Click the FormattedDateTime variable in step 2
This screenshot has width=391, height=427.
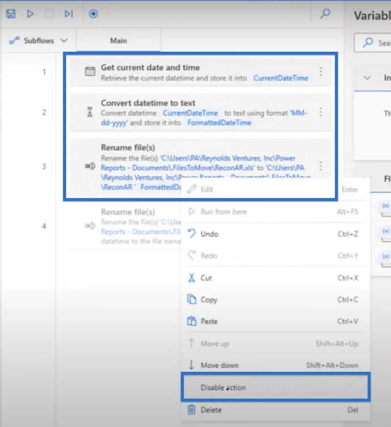click(219, 123)
